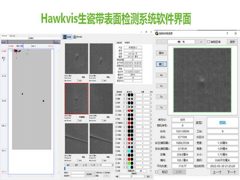
Task: Tick the 缺陷区域 checkbox
Action: click(208, 42)
